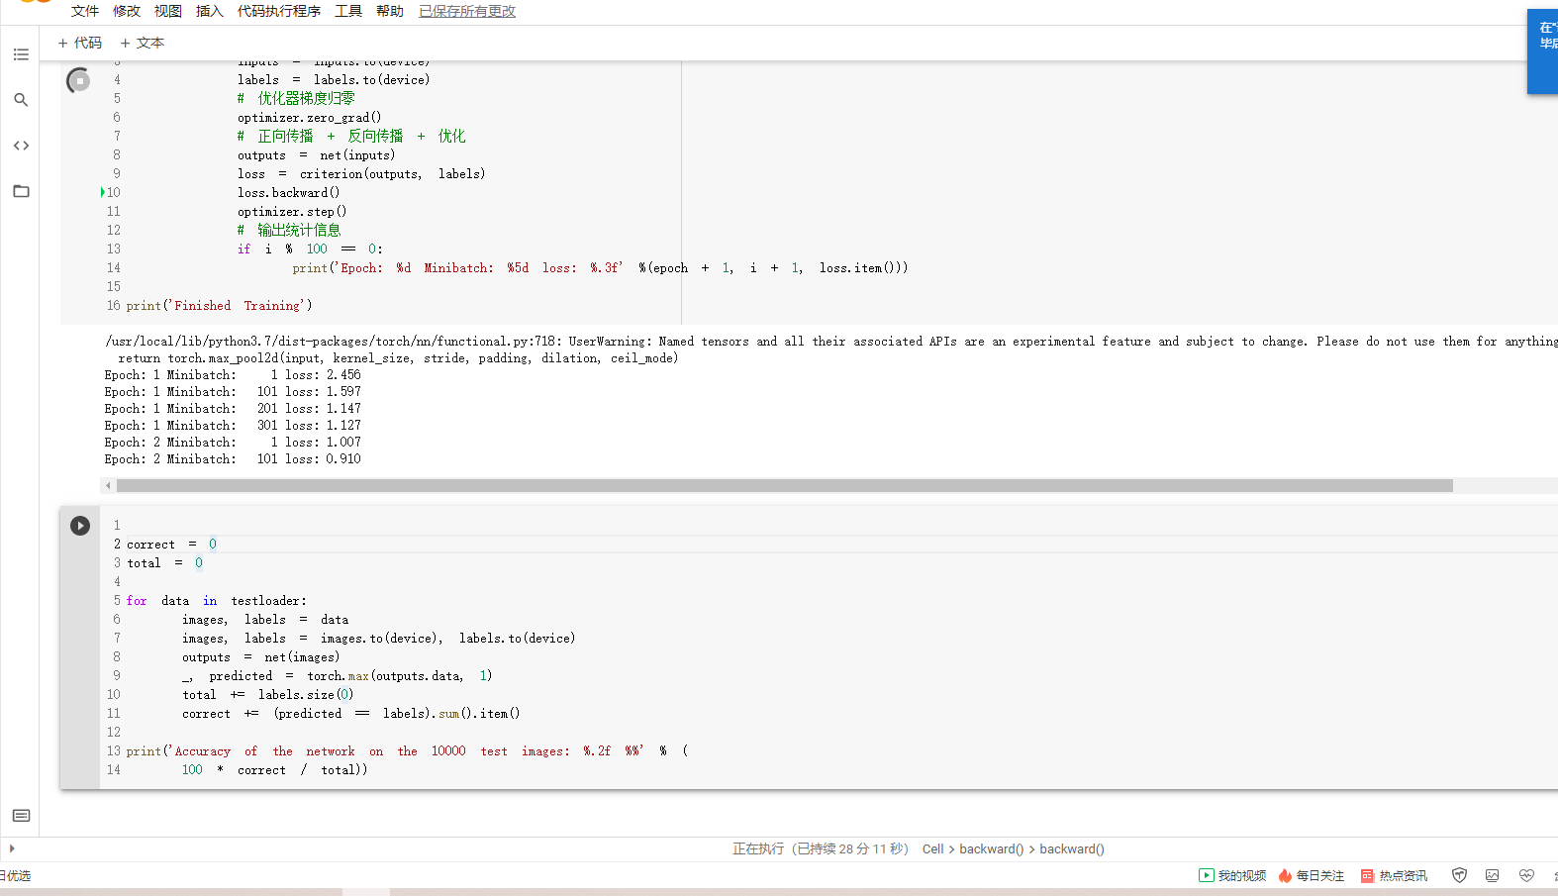Click the 'total += labels.size(0)' line
The height and width of the screenshot is (896, 1558).
point(267,695)
